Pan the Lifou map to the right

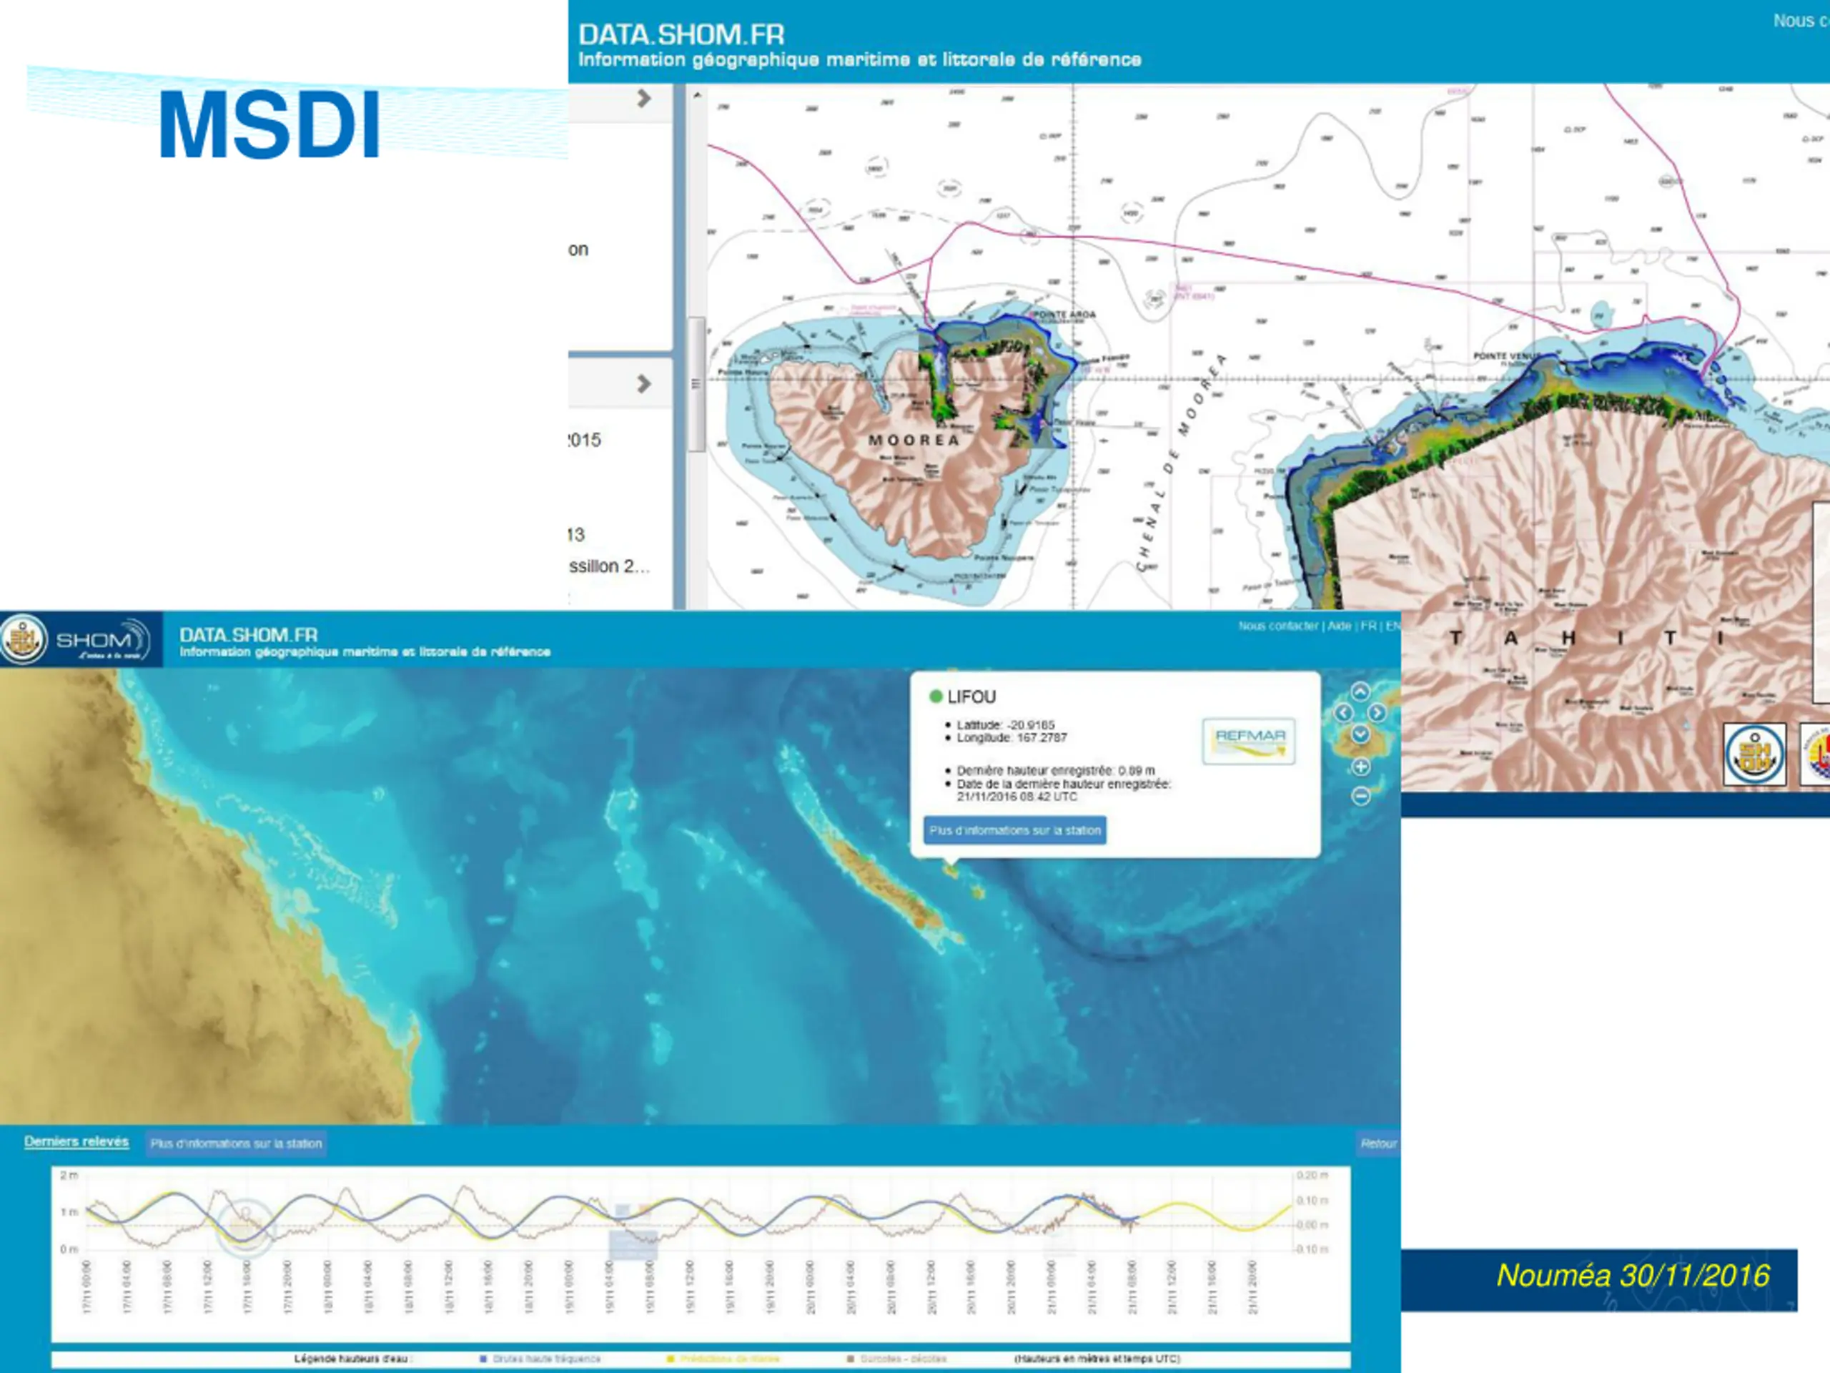pyautogui.click(x=1377, y=712)
